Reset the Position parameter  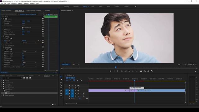click(43, 21)
